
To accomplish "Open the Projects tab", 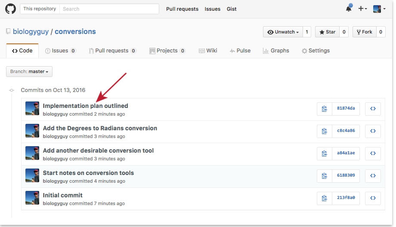I will click(x=167, y=51).
